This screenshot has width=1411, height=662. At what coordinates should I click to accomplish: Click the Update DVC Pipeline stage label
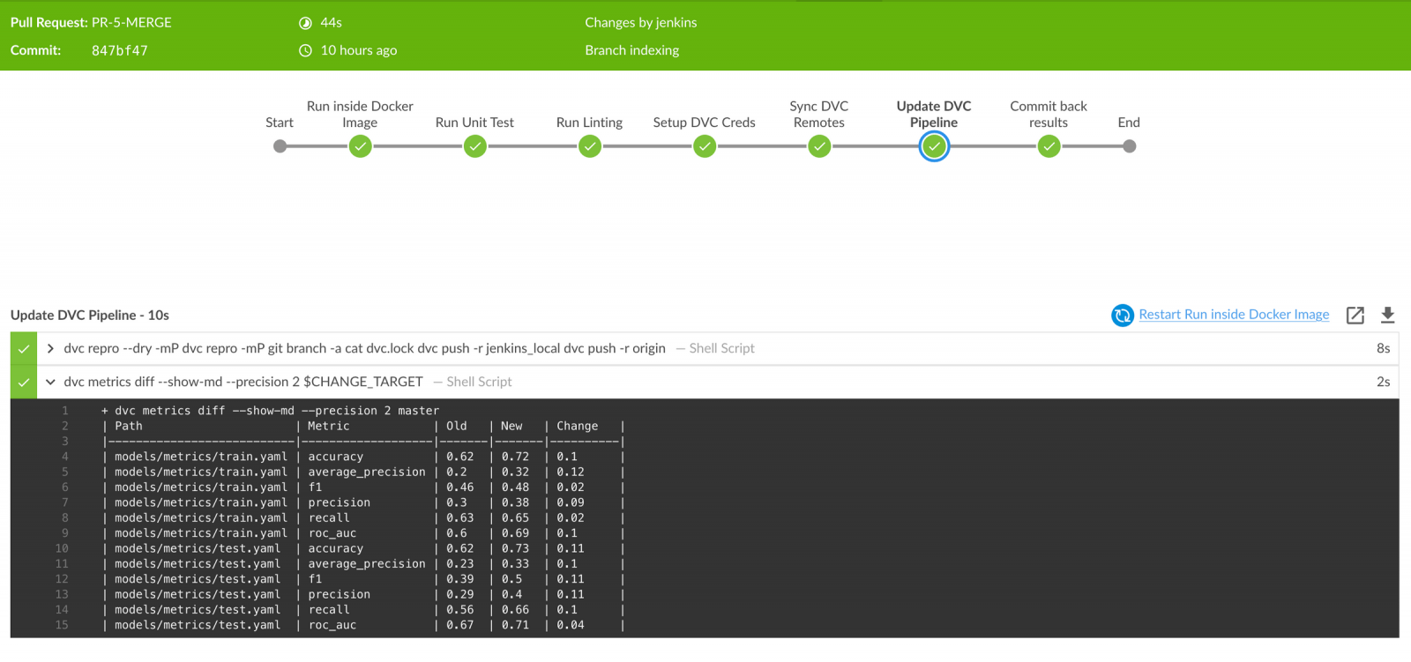tap(934, 114)
